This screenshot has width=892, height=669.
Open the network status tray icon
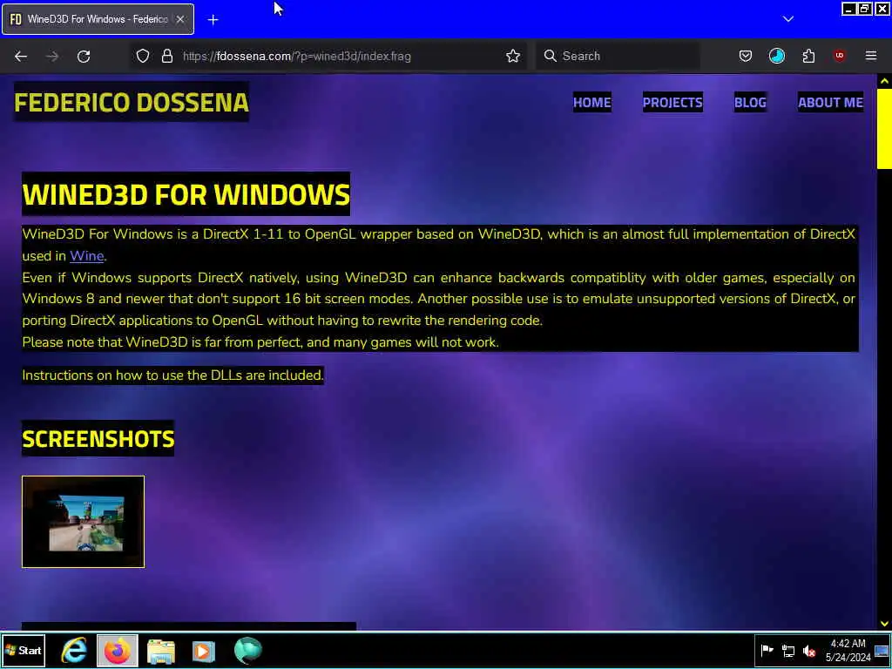click(788, 650)
